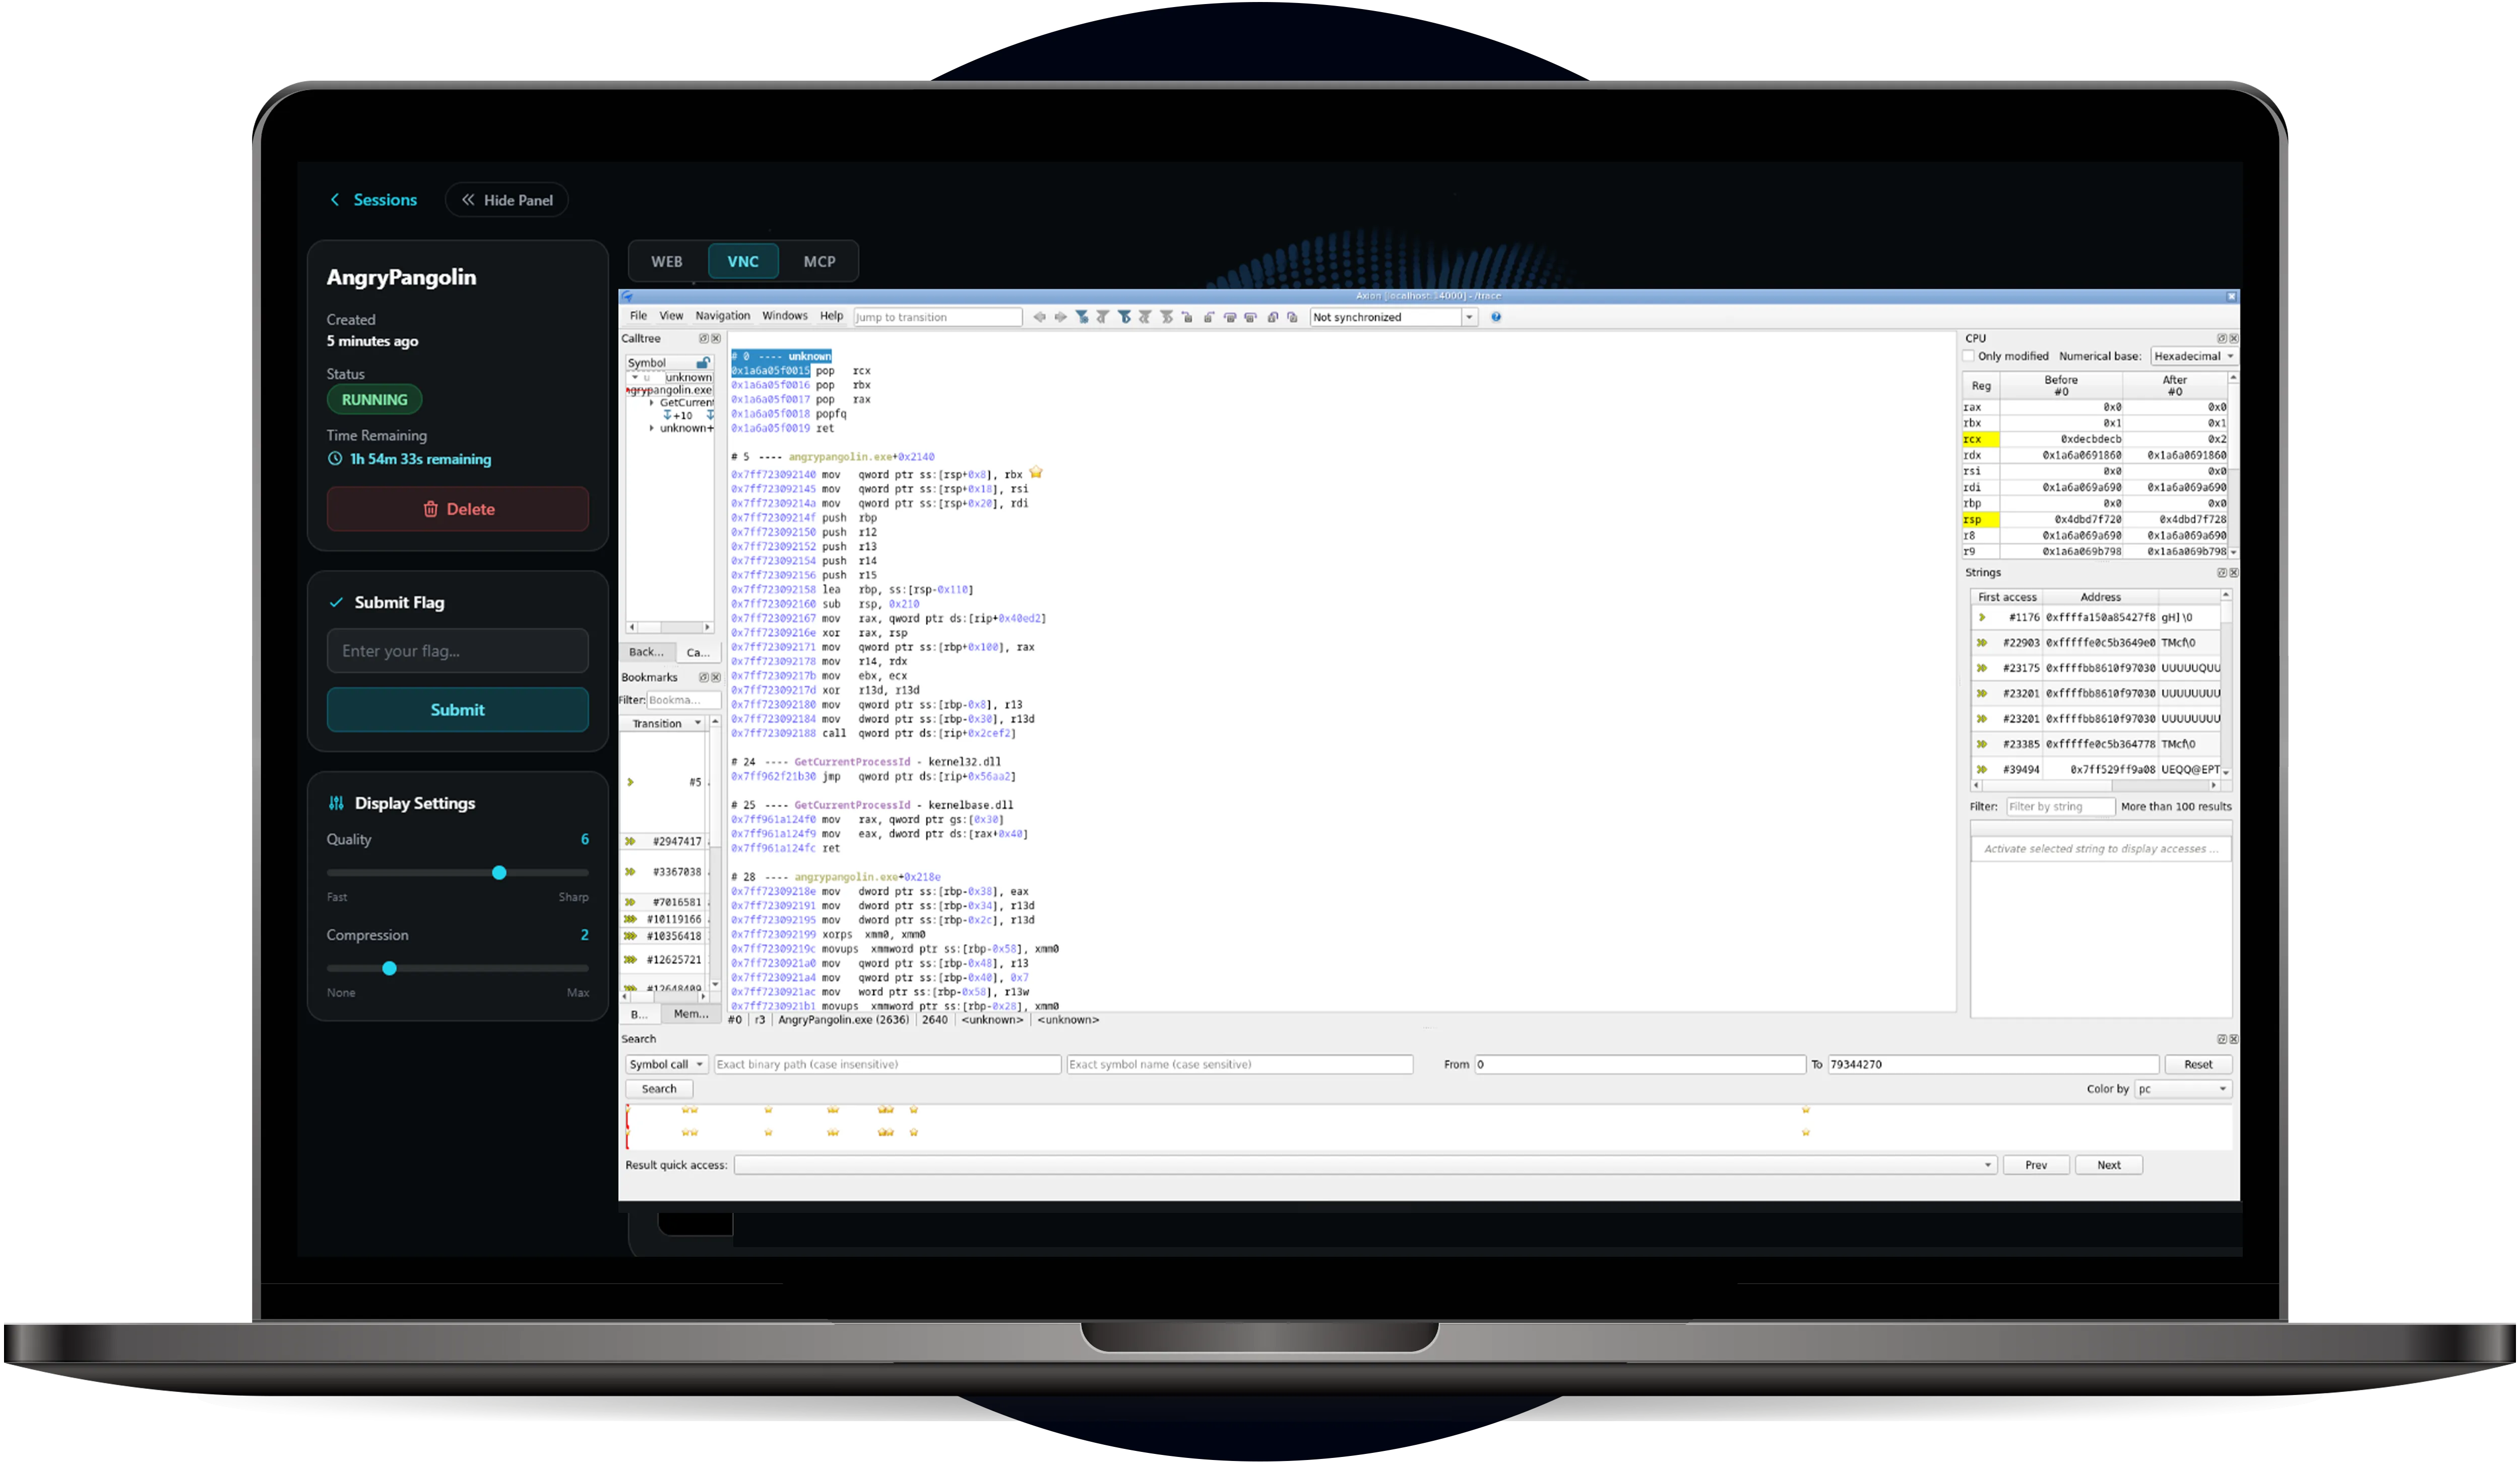Screen dimensions: 2520x1464
Task: Click the Exact symbol name search field
Action: click(1240, 1064)
